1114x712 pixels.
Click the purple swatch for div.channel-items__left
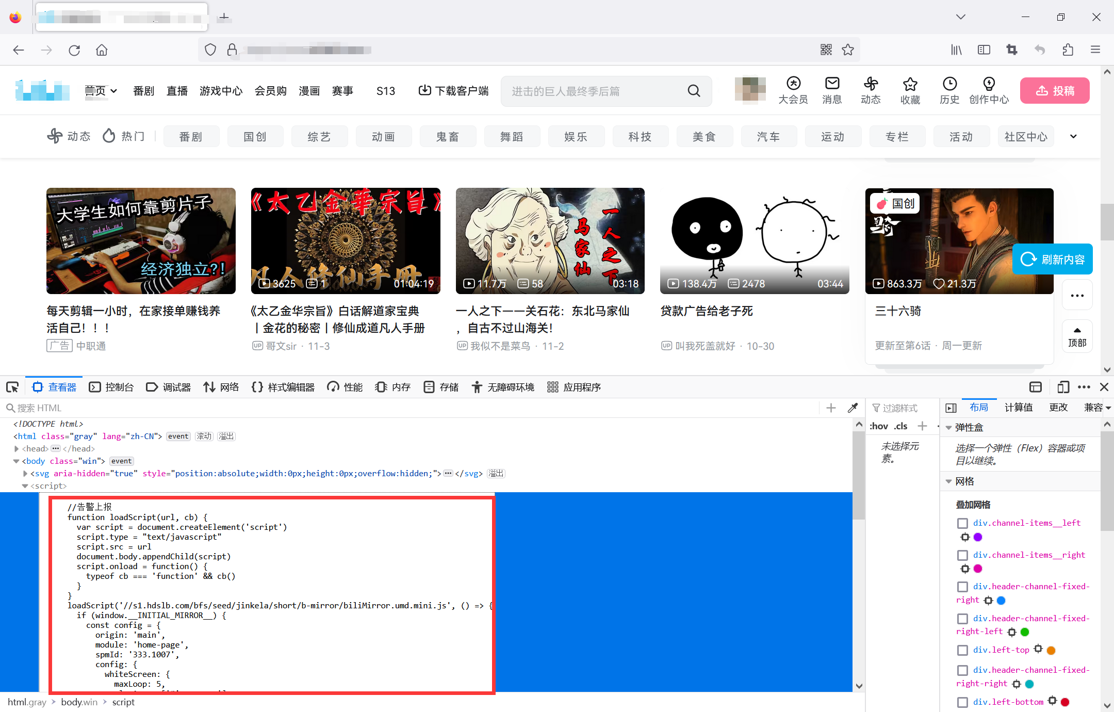978,537
